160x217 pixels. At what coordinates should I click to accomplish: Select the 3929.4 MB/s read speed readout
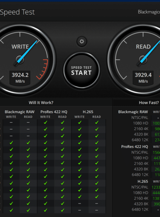pos(143,77)
